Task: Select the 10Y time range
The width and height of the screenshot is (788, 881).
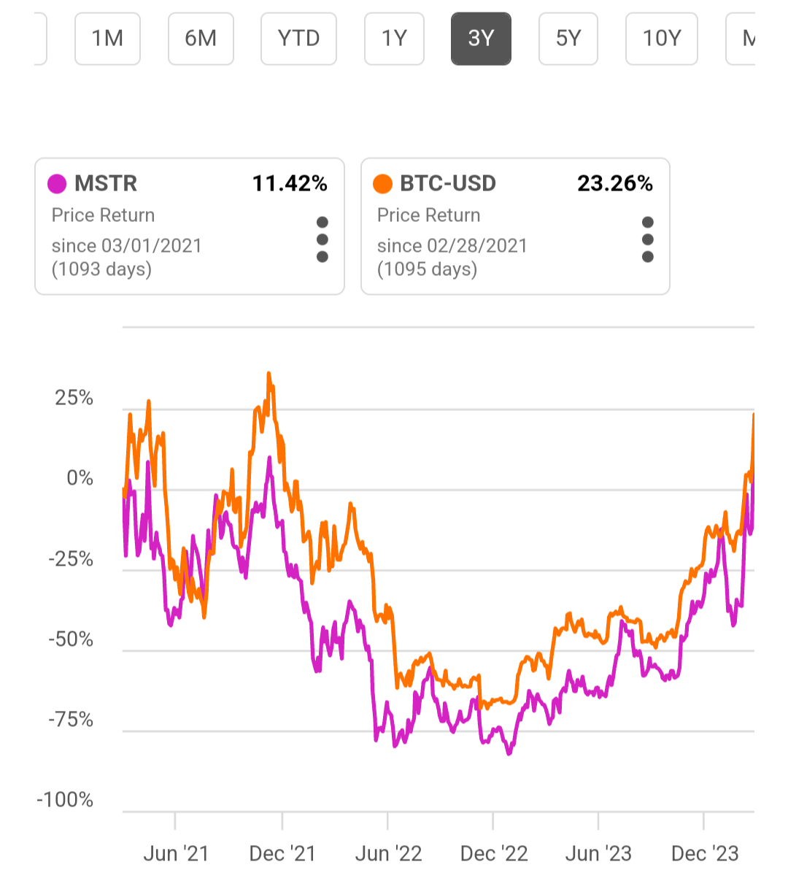Action: pyautogui.click(x=661, y=39)
